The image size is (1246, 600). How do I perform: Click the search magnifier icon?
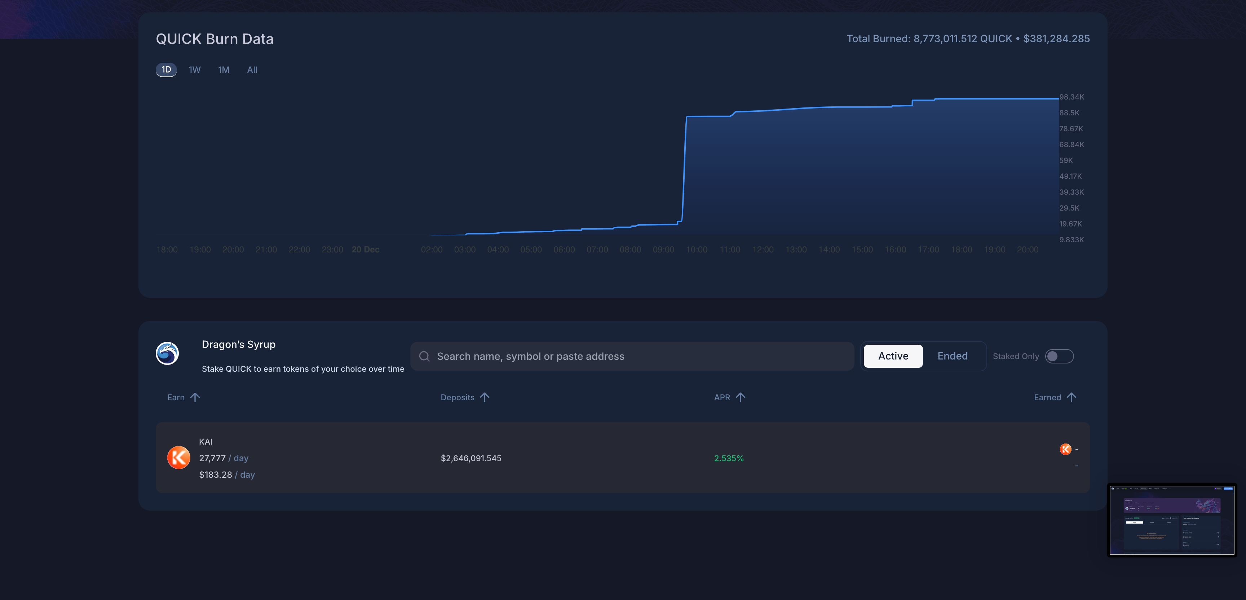tap(424, 357)
